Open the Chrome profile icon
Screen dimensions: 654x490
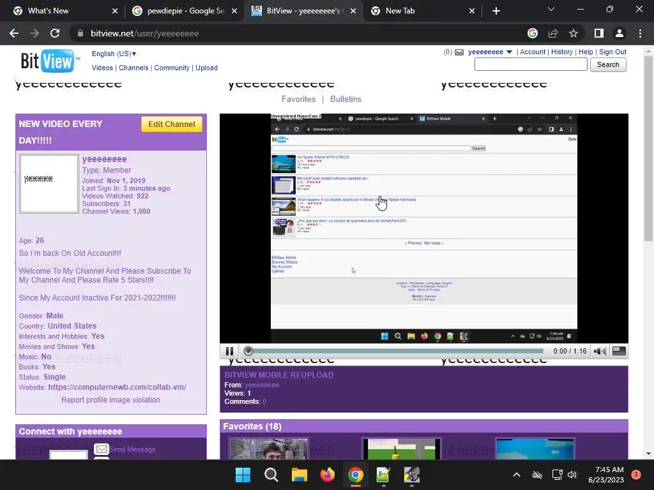[620, 33]
